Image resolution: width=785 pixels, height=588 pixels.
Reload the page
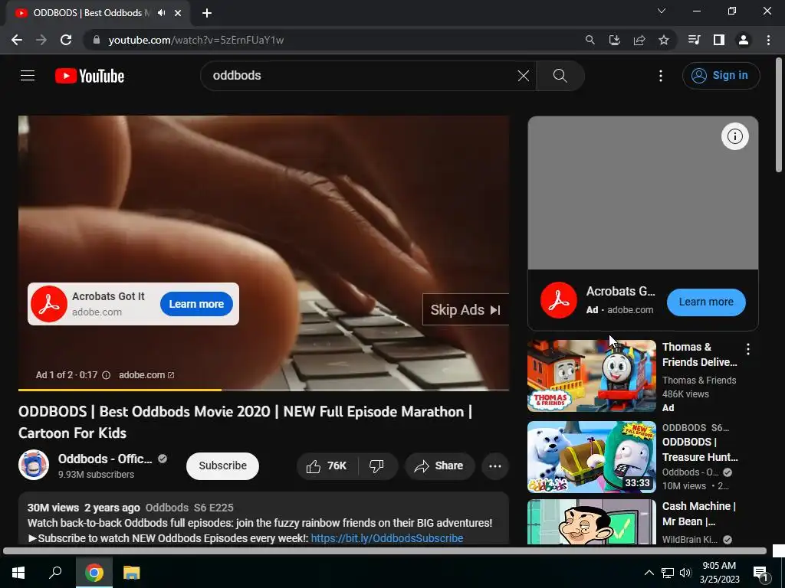tap(66, 40)
